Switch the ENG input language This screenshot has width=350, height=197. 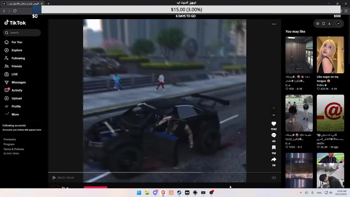click(x=319, y=193)
